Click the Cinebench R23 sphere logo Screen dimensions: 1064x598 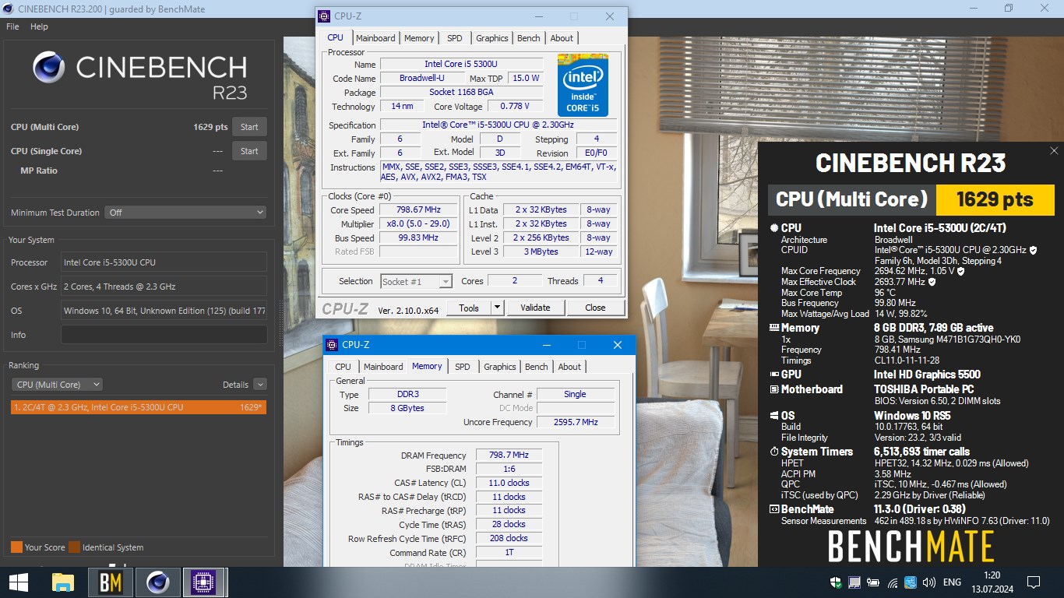coord(49,68)
